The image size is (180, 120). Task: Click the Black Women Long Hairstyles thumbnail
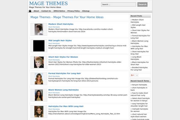pyautogui.click(x=39, y=95)
